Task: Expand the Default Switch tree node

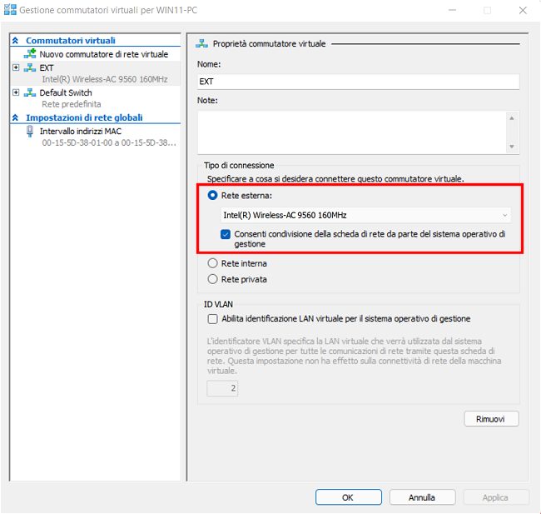Action: click(16, 92)
